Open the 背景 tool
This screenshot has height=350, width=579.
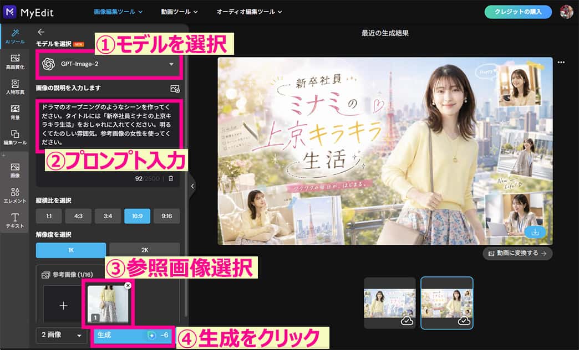(15, 112)
